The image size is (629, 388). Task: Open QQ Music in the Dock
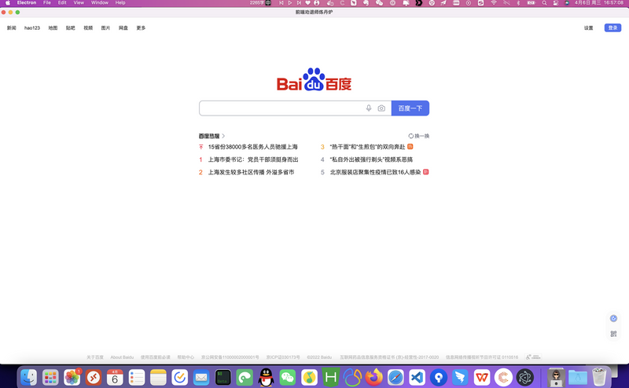(309, 377)
